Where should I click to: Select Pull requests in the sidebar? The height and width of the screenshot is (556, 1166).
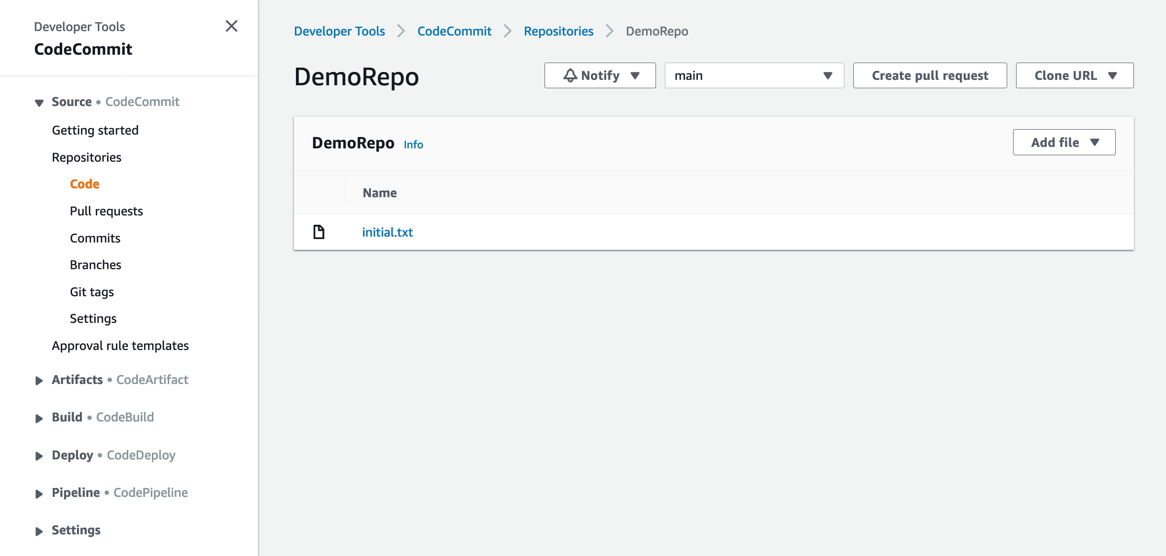(107, 211)
